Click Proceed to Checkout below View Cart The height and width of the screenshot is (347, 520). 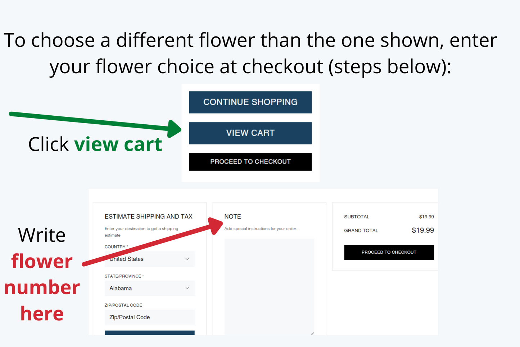(250, 162)
